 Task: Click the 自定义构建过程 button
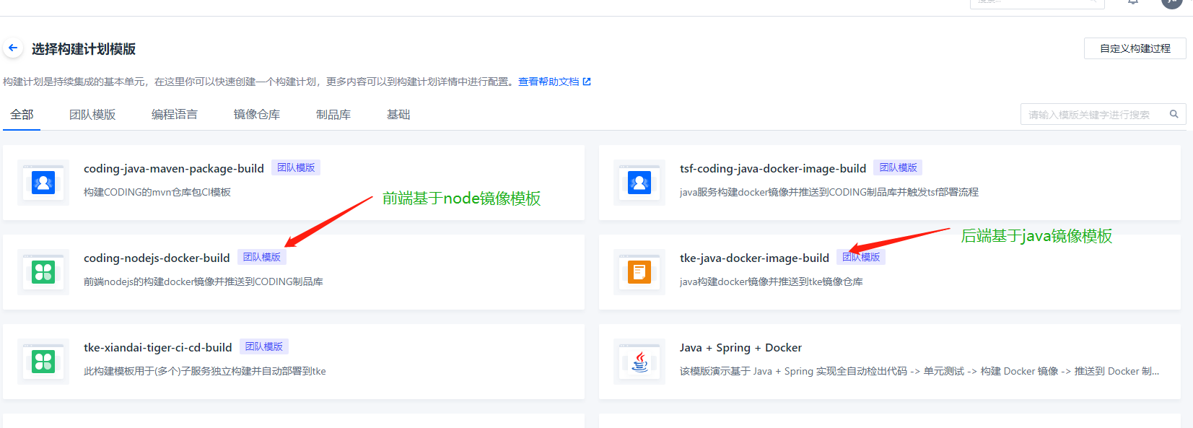(1135, 48)
